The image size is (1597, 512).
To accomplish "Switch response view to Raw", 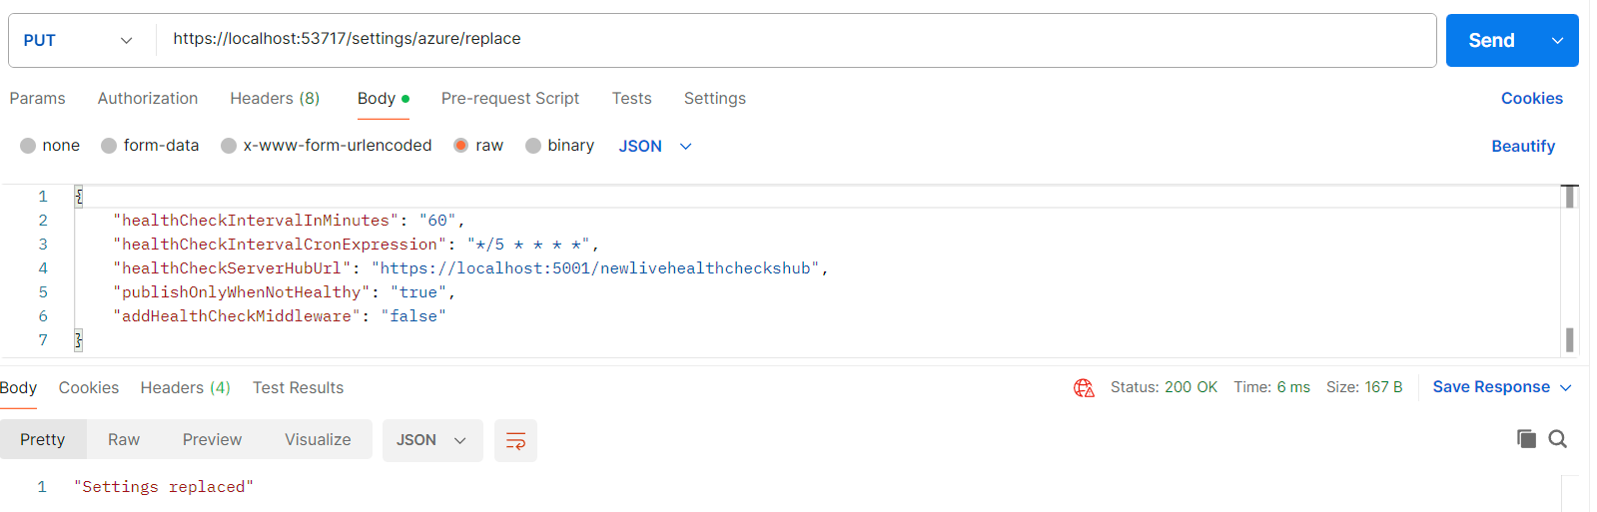I will coord(124,439).
